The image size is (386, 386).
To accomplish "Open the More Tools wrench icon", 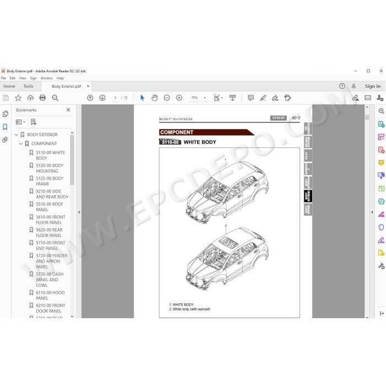I will pos(381,266).
